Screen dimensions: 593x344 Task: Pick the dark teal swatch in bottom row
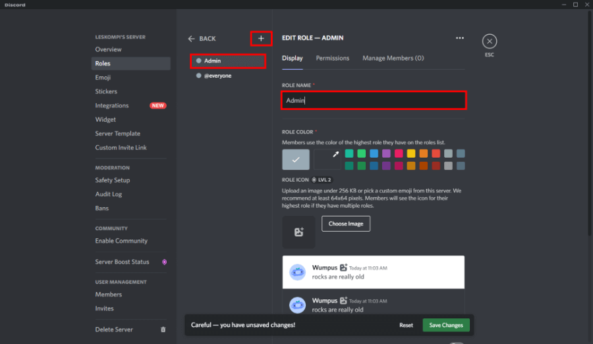[x=349, y=166]
